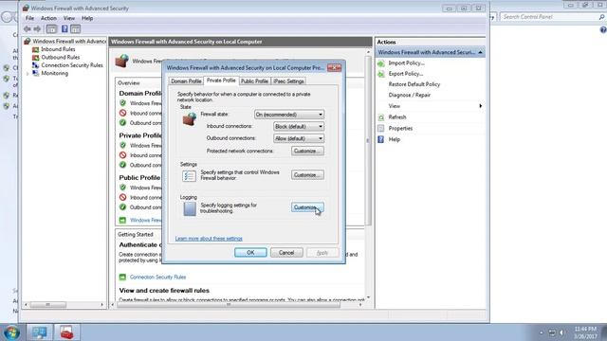The width and height of the screenshot is (607, 341).
Task: Select the root Windows Firewall tree node
Action: (69, 41)
